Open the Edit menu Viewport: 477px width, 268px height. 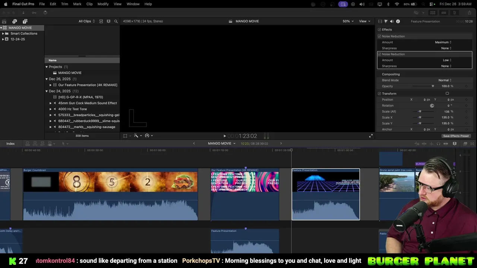53,4
